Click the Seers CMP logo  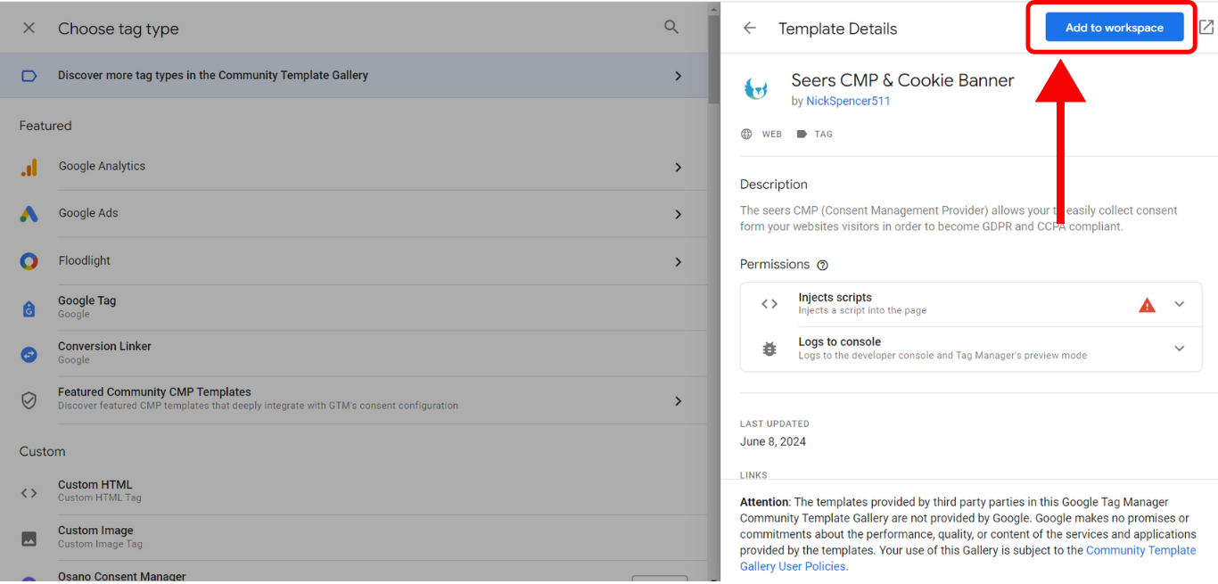click(x=756, y=88)
